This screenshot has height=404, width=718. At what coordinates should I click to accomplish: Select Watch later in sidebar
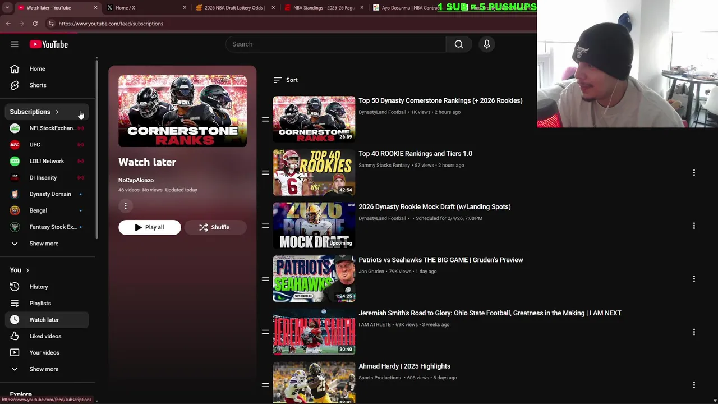point(47,320)
